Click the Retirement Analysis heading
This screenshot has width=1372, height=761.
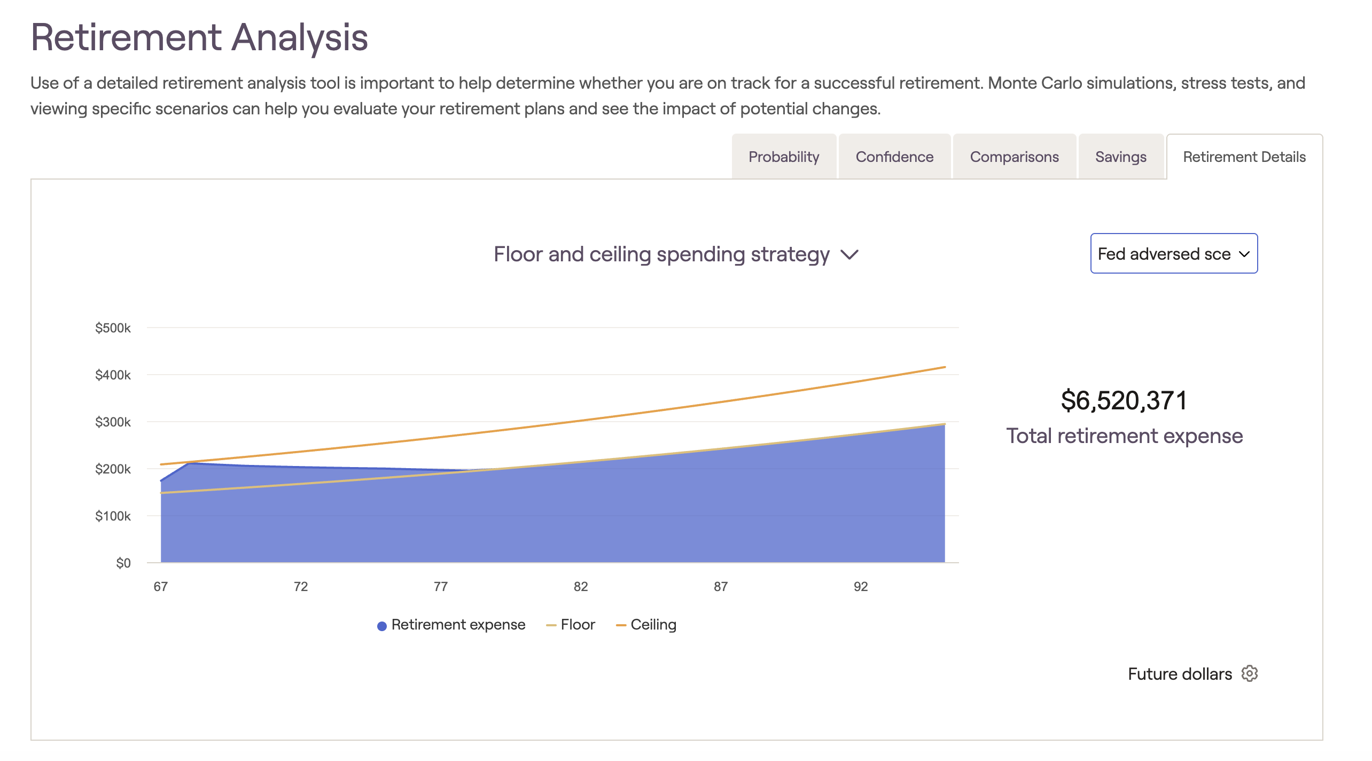(x=199, y=37)
